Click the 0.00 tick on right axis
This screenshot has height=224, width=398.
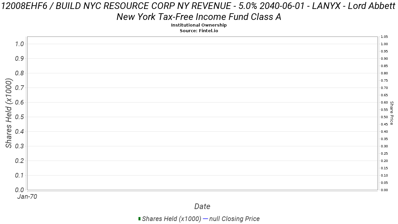point(384,190)
